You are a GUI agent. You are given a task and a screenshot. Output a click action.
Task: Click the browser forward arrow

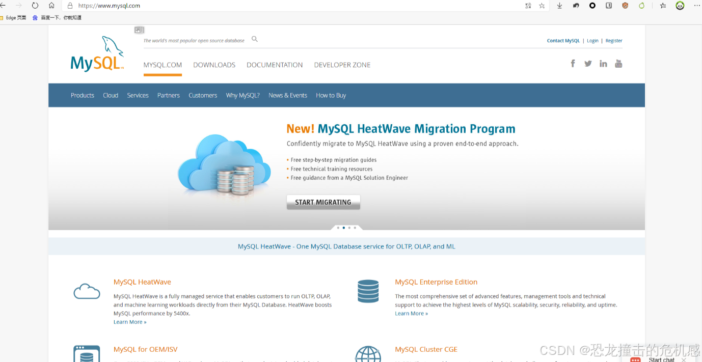pos(19,6)
